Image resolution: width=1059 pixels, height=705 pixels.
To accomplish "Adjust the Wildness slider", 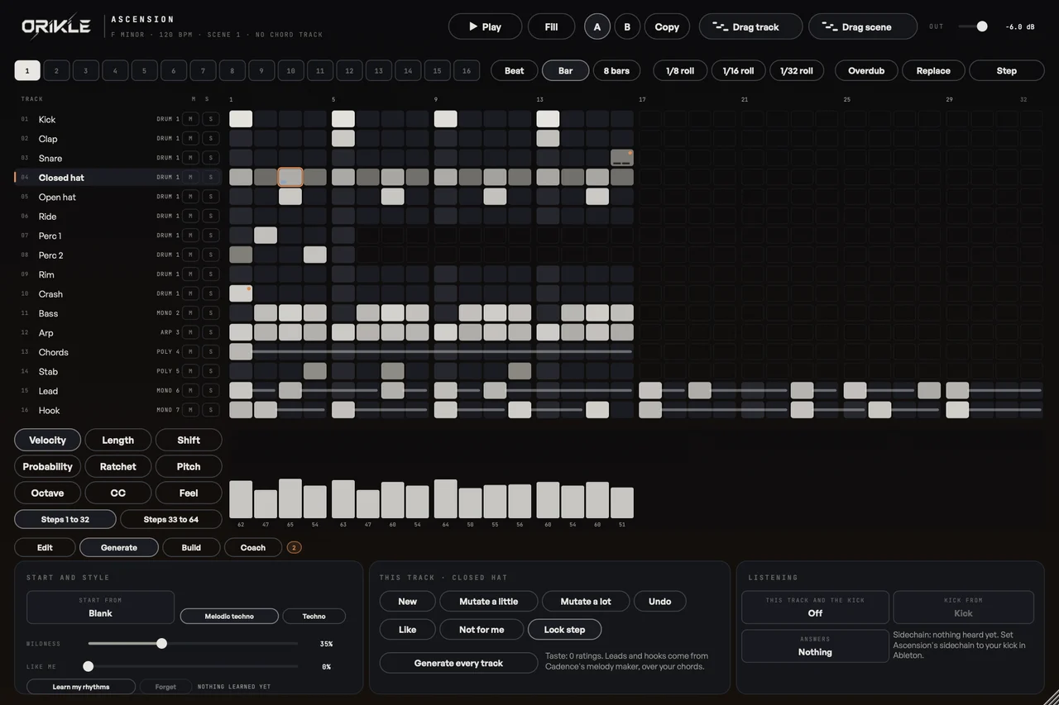I will 161,643.
